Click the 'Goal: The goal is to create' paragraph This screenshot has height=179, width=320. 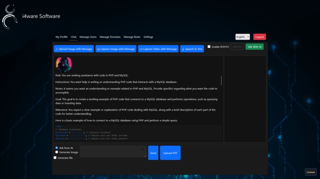click(136, 101)
